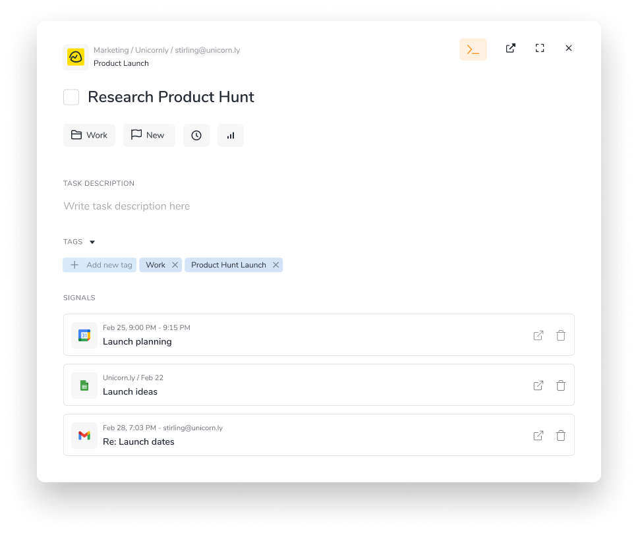Delete the Re: Launch dates signal
The width and height of the screenshot is (638, 535).
(x=561, y=436)
